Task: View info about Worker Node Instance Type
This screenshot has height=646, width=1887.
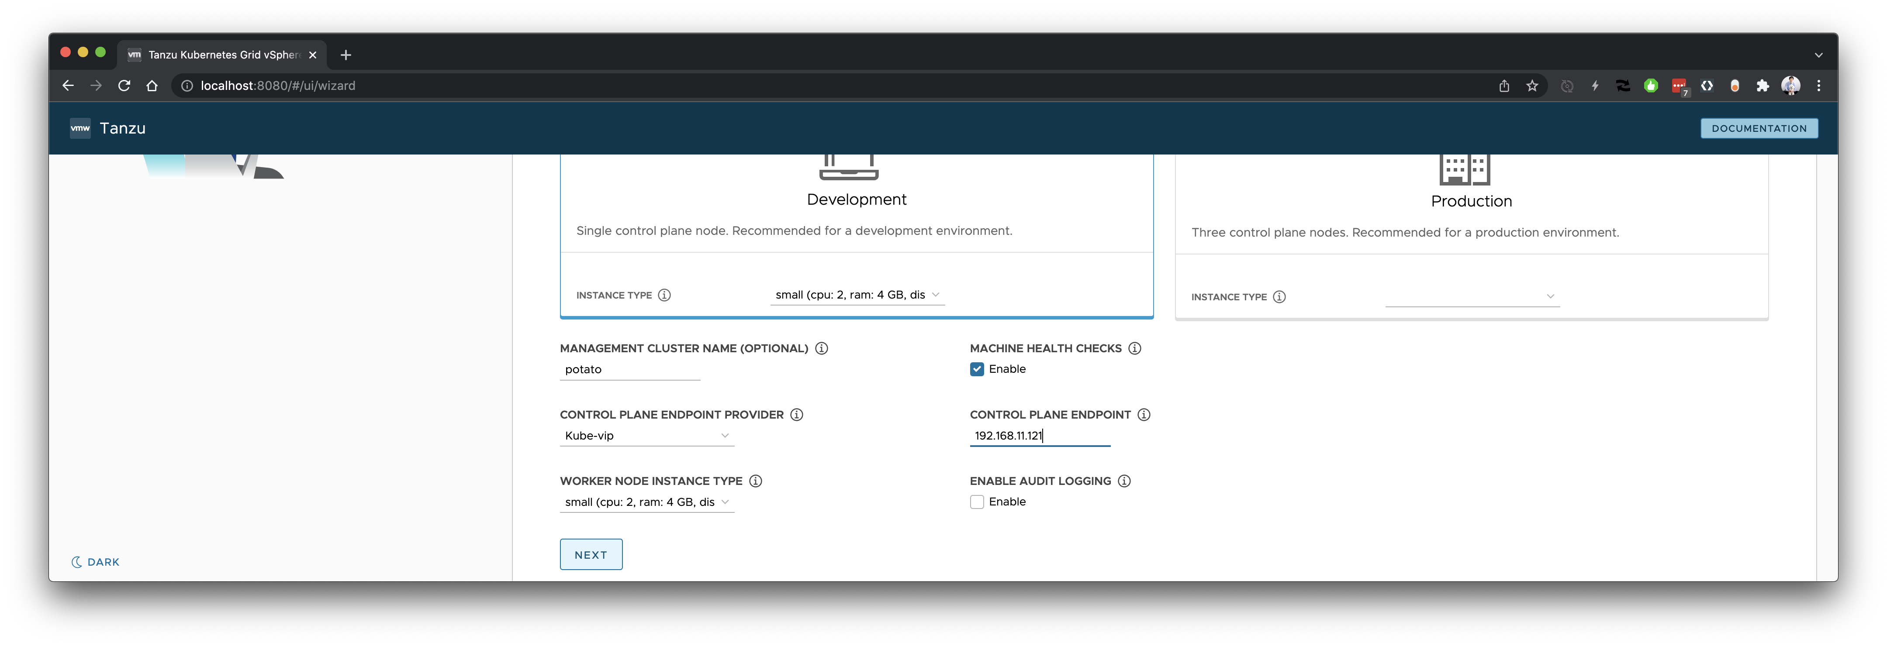Action: pyautogui.click(x=755, y=481)
